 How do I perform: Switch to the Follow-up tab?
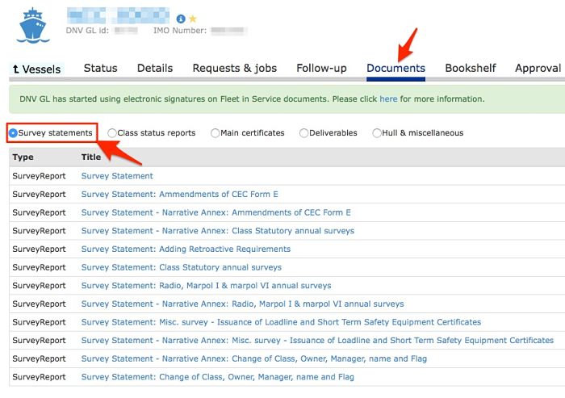pyautogui.click(x=321, y=69)
